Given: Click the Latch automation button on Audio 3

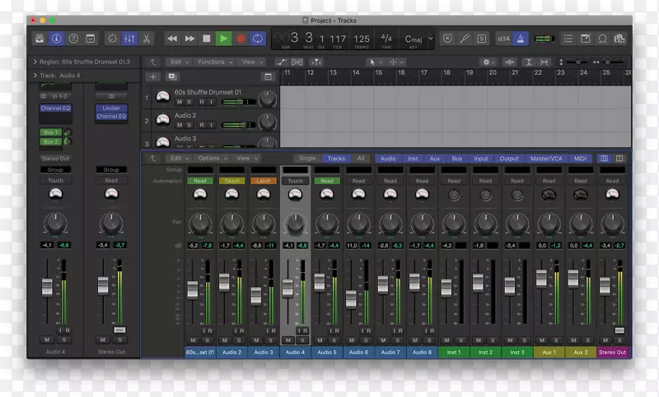Looking at the screenshot, I should [x=264, y=181].
